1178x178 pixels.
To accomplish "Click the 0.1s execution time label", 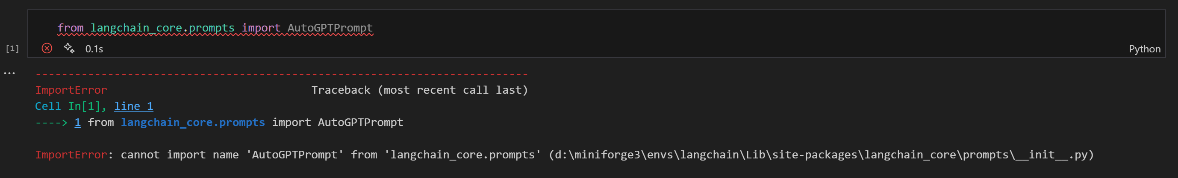I will 94,49.
